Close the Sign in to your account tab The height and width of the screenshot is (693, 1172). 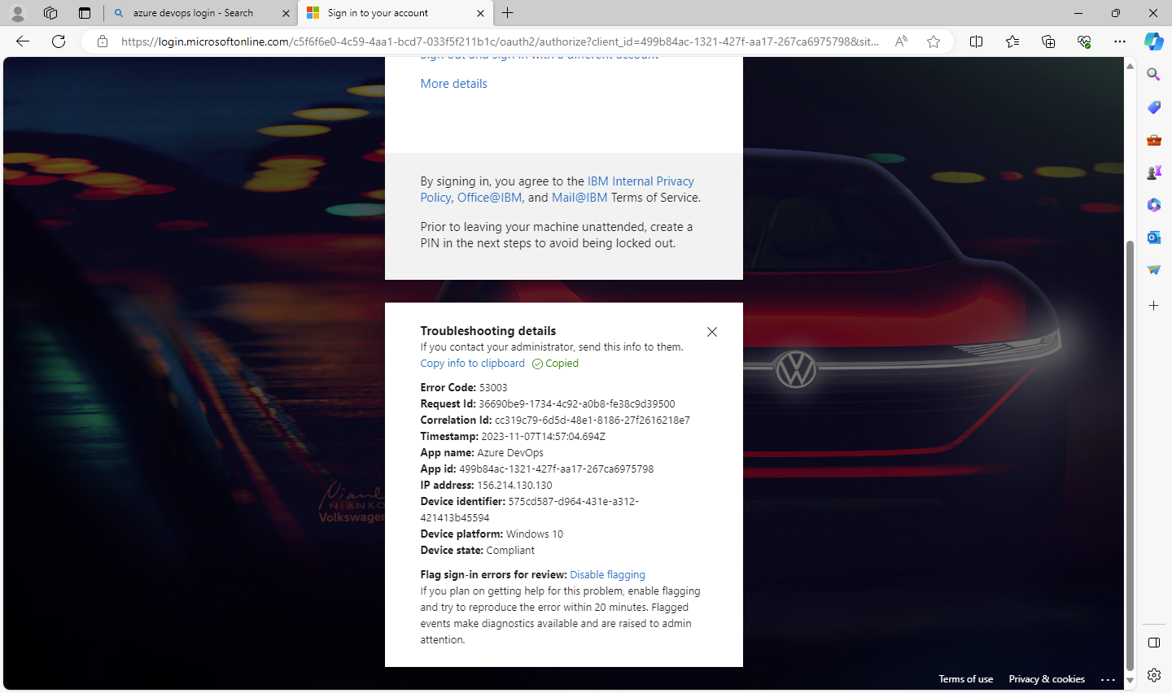coord(480,13)
